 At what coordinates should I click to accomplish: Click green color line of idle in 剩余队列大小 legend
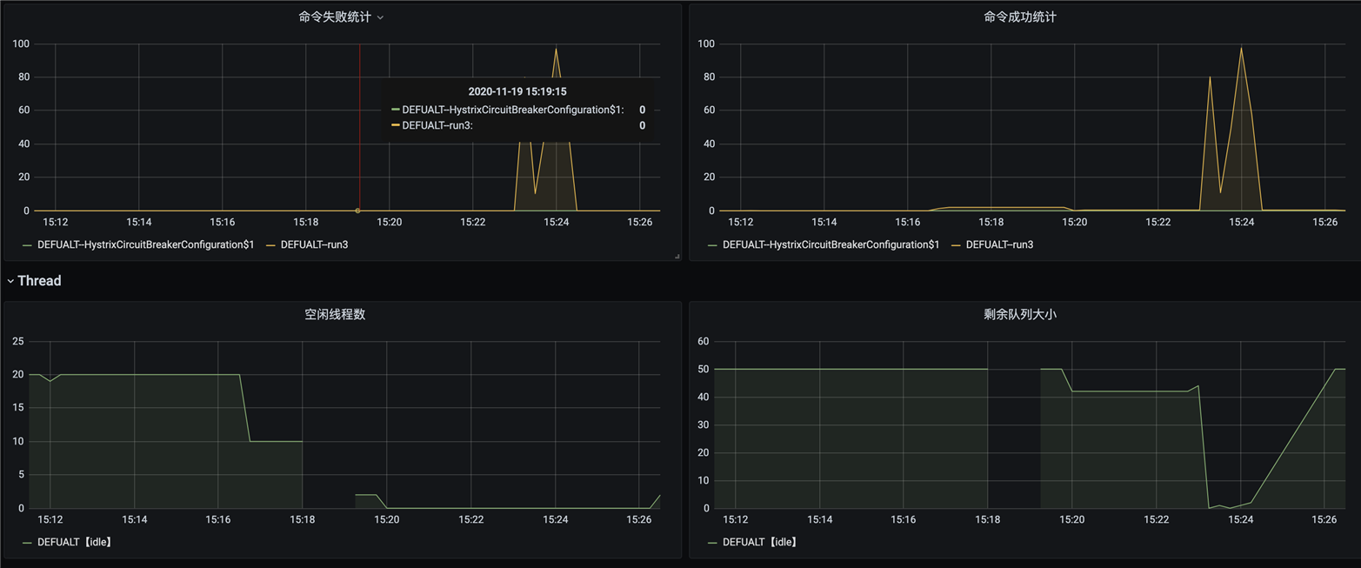tap(713, 542)
